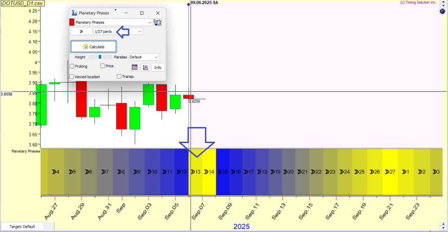
Task: Tick the Price checkbox
Action: coord(103,66)
